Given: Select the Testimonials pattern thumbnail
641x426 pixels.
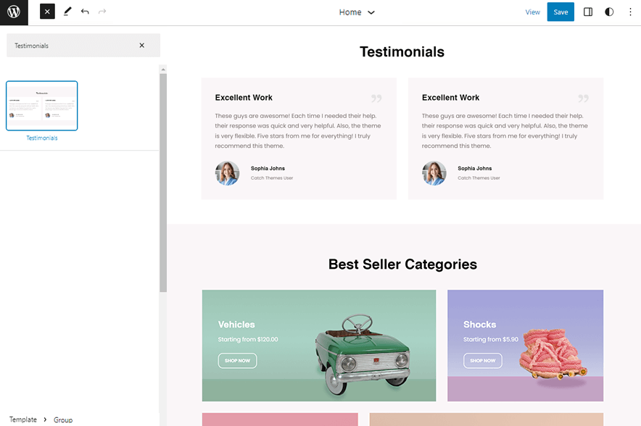Looking at the screenshot, I should pos(41,105).
